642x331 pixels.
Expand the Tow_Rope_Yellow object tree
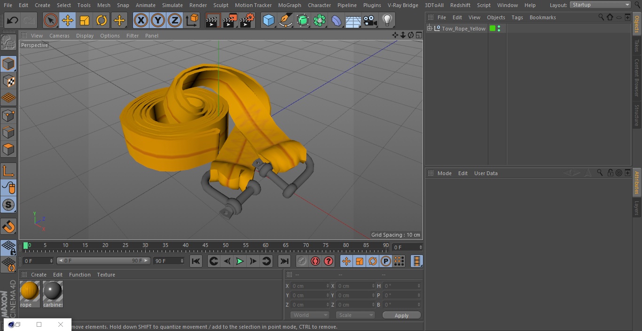click(429, 29)
